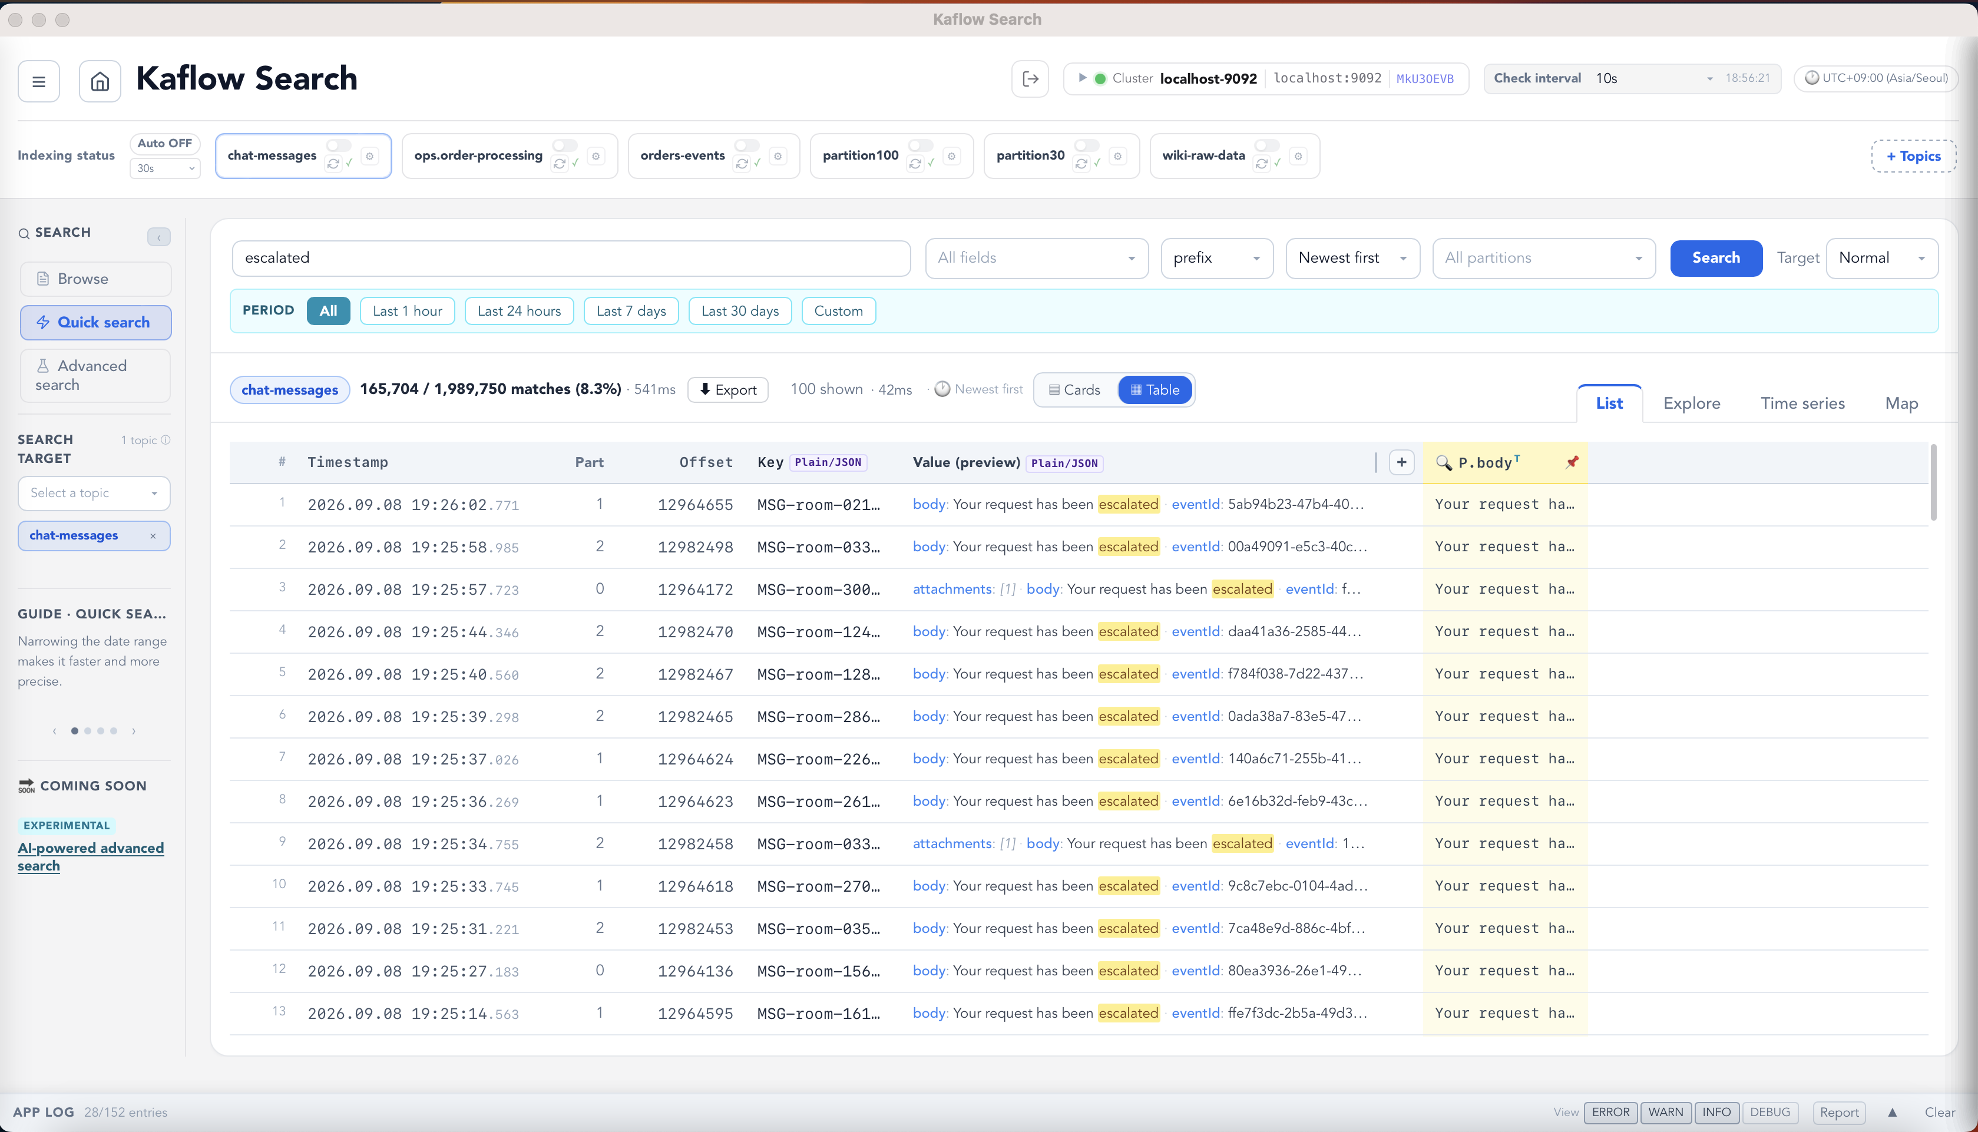Open Advanced search in the sidebar
Image resolution: width=1978 pixels, height=1132 pixels.
(x=95, y=376)
